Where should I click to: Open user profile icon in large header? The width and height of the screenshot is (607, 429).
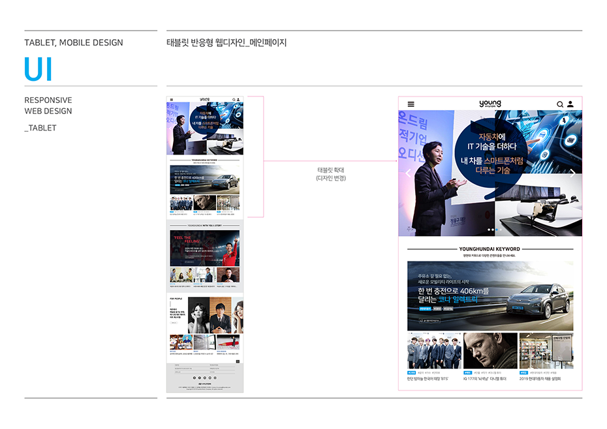coord(570,104)
